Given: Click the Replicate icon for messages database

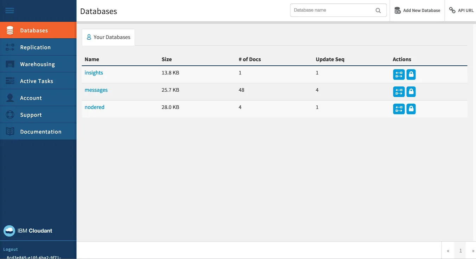Looking at the screenshot, I should (399, 92).
